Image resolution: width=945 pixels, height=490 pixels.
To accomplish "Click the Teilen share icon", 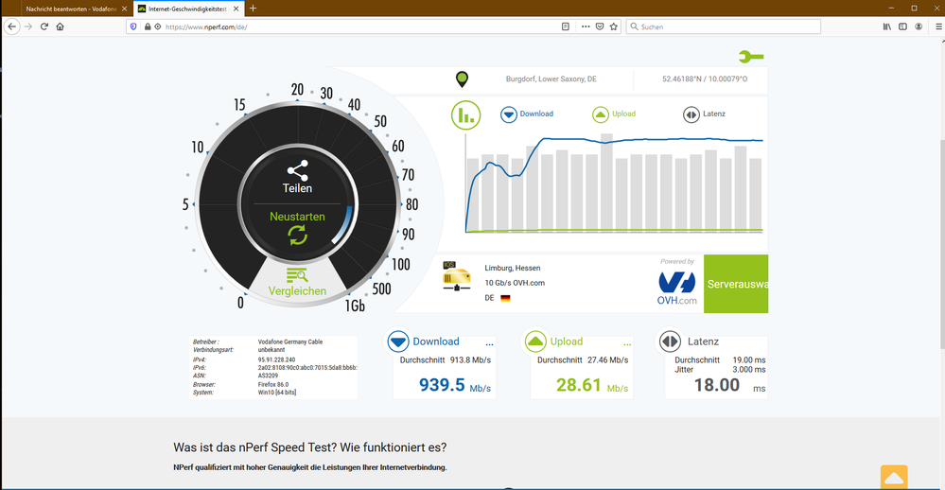I will tap(297, 170).
